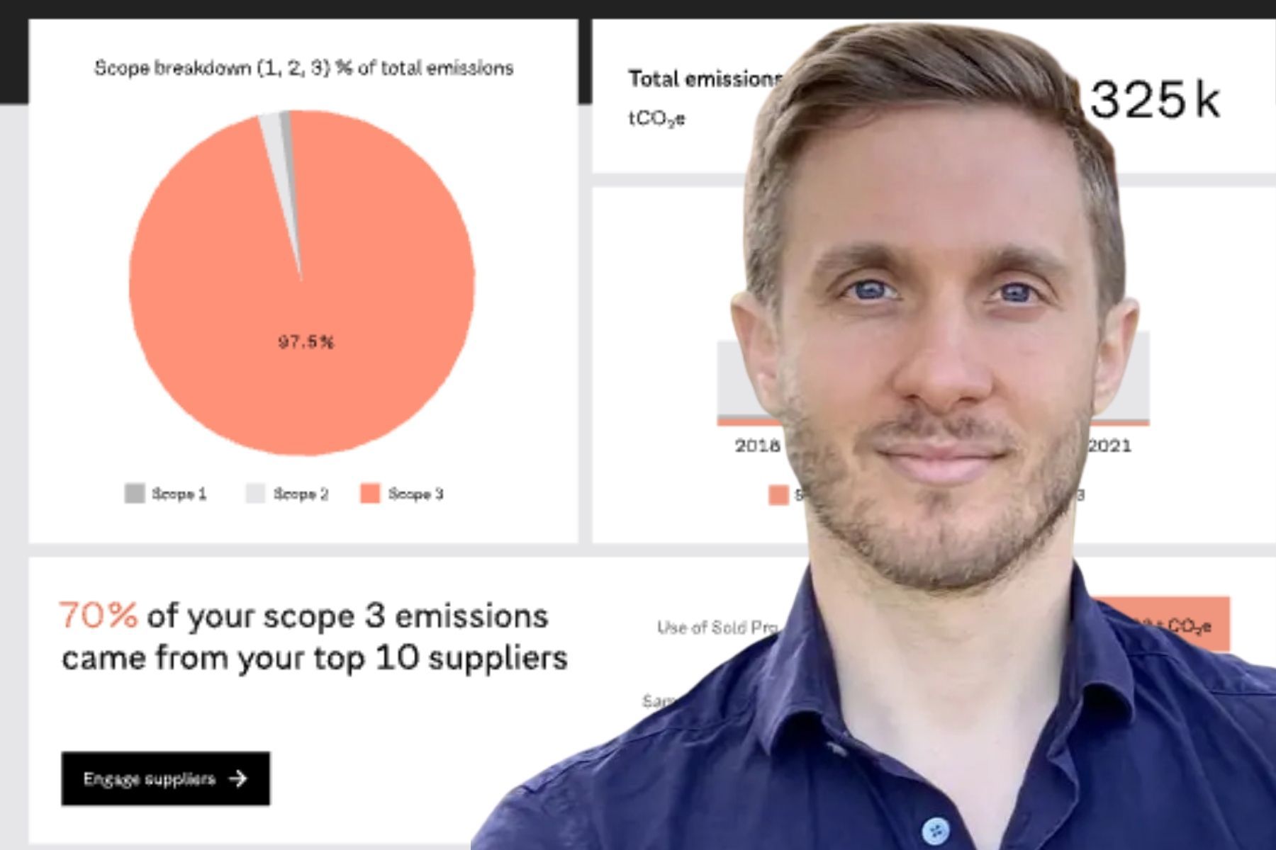The image size is (1276, 850).
Task: Toggle the Scope 2 legend swatch
Action: (x=255, y=493)
